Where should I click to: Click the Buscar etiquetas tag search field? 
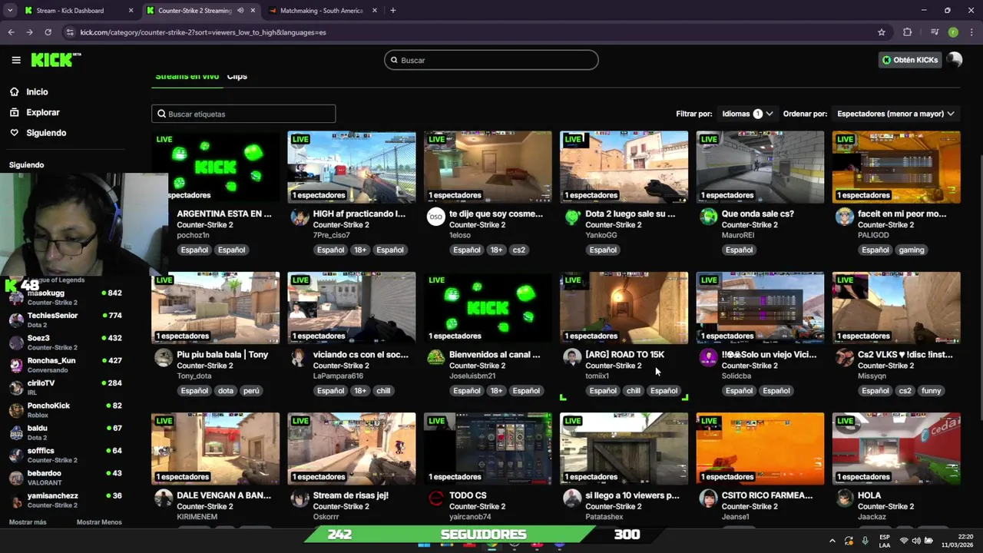[x=243, y=114]
